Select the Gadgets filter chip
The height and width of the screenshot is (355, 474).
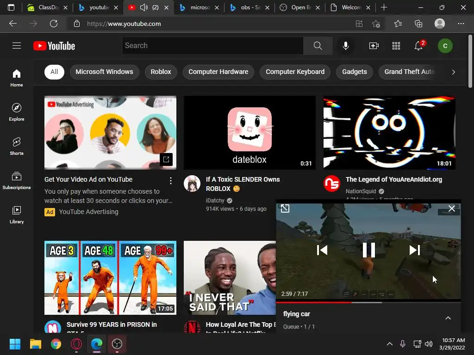point(354,72)
